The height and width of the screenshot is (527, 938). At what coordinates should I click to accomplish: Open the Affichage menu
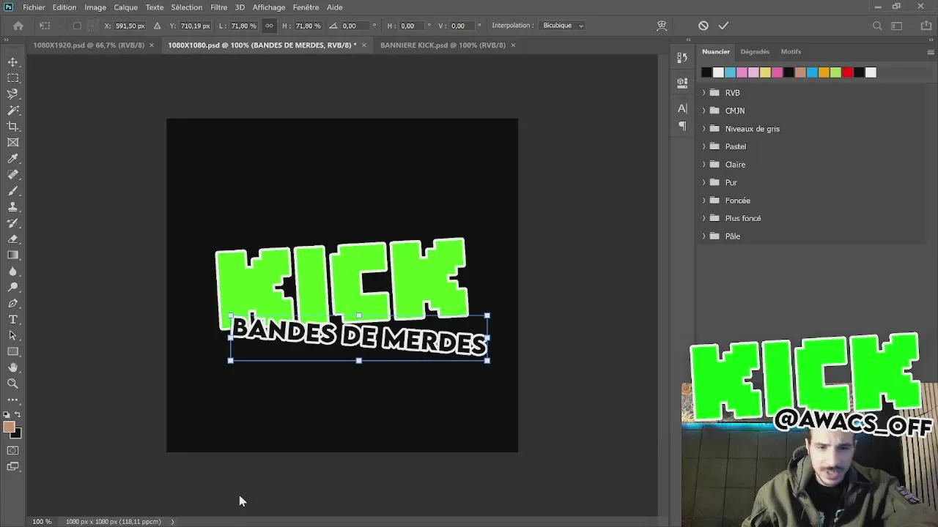(x=269, y=7)
